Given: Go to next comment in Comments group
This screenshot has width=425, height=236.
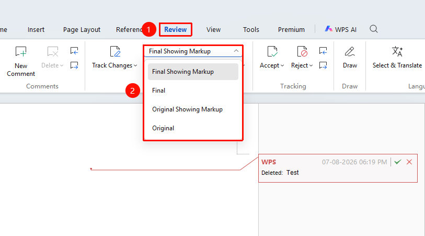Looking at the screenshot, I should tap(74, 65).
